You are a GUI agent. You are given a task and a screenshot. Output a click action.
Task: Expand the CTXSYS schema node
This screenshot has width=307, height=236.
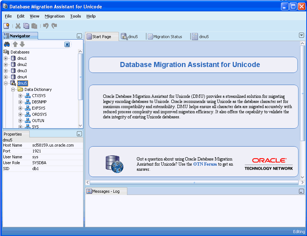(20, 96)
